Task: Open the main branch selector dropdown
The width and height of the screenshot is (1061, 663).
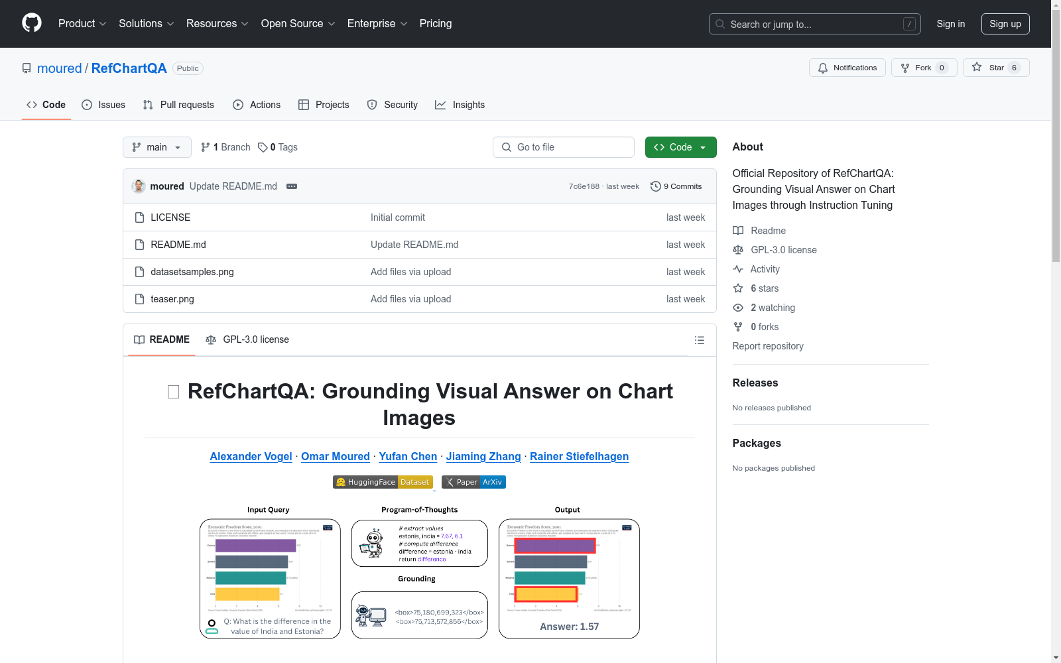Action: (157, 147)
